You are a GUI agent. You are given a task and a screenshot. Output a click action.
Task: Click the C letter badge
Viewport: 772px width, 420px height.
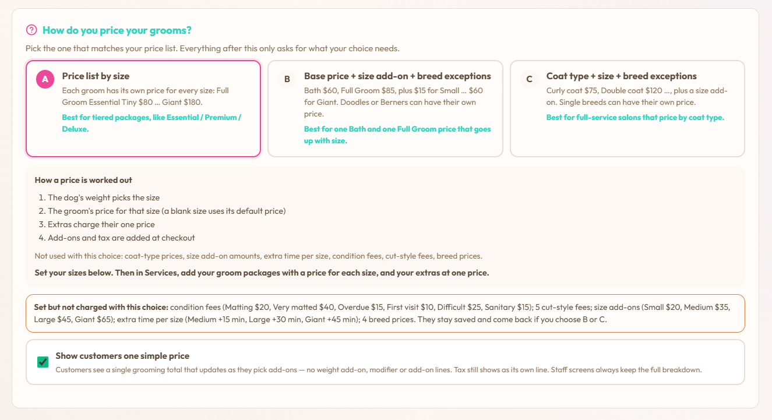[529, 79]
